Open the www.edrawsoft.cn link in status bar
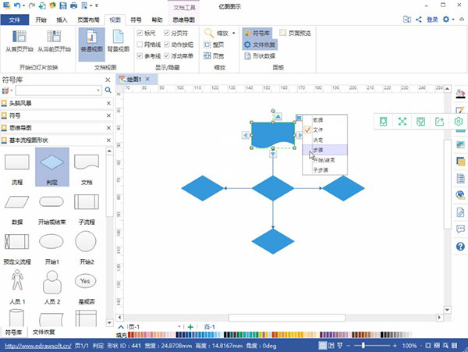The width and height of the screenshot is (468, 352). 37,345
